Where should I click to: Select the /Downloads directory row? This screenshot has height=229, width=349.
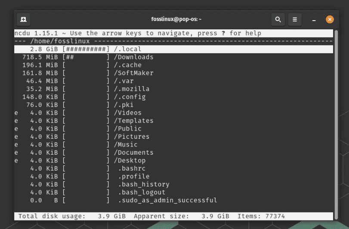pyautogui.click(x=173, y=57)
